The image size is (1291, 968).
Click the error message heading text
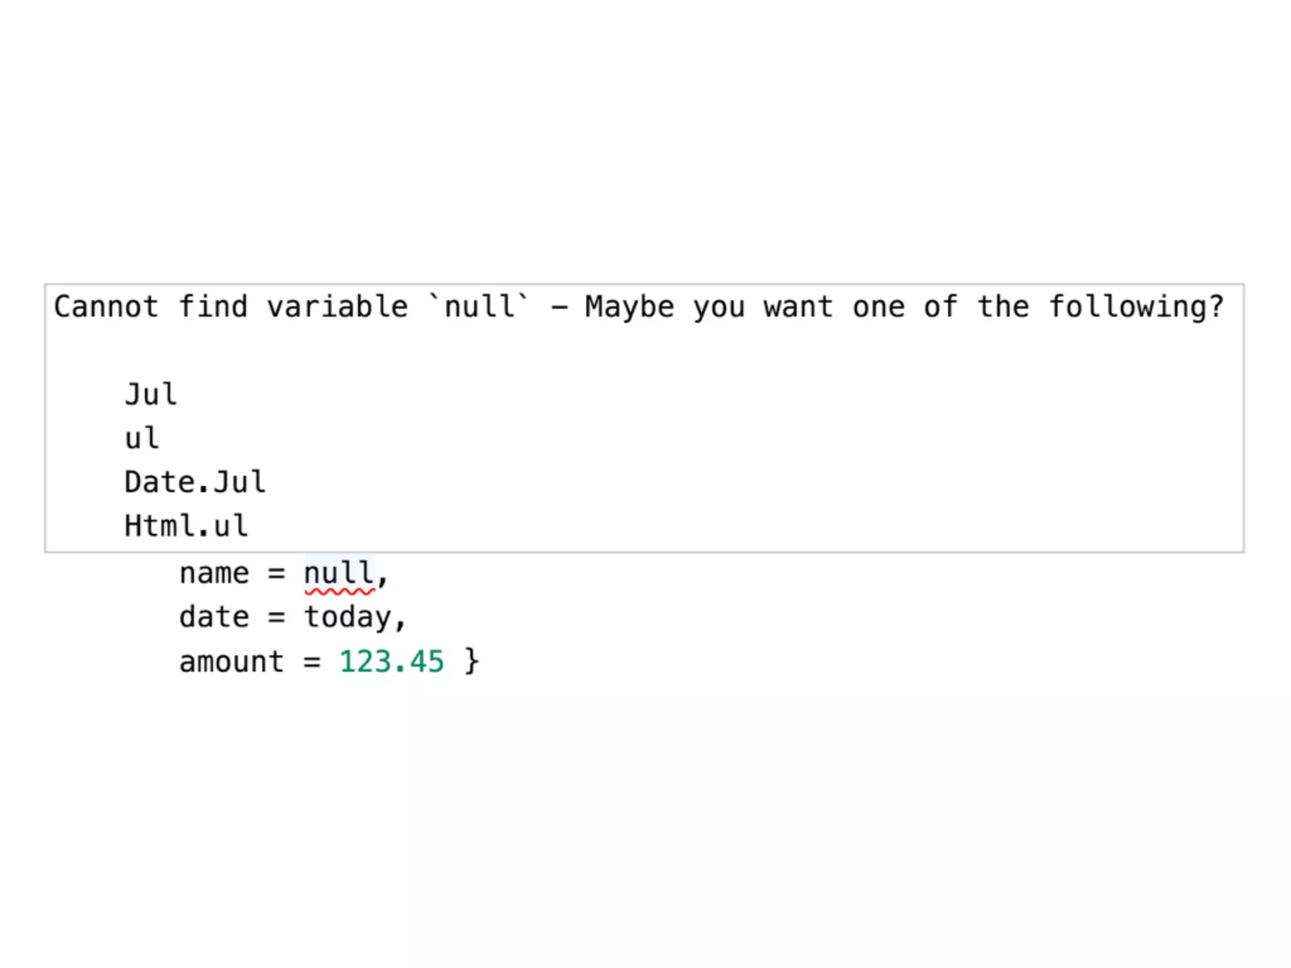tap(639, 308)
